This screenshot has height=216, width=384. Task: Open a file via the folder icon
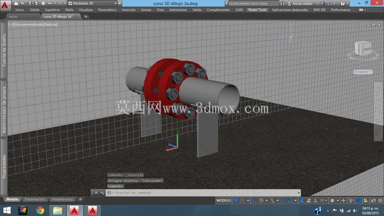point(23,3)
